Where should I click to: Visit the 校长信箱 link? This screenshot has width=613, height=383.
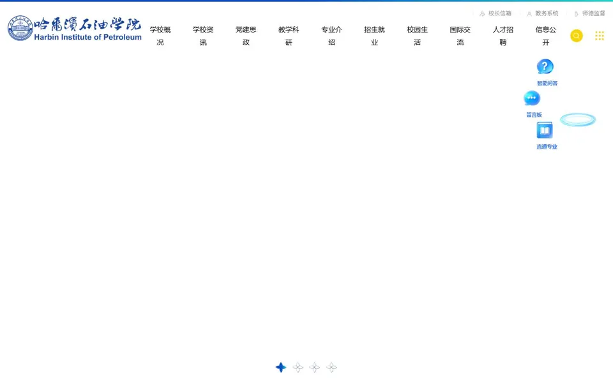(x=496, y=13)
